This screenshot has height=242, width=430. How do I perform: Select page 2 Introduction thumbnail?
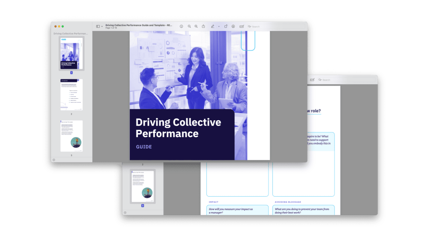(71, 95)
